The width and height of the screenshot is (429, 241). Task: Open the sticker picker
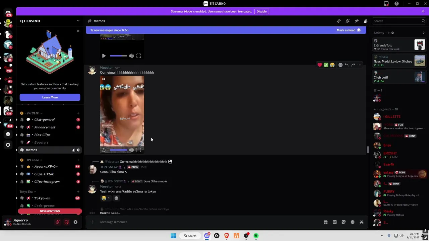(344, 222)
